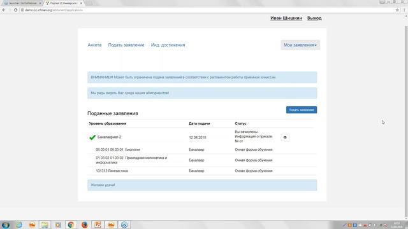Click the browser back arrow

click(x=4, y=10)
